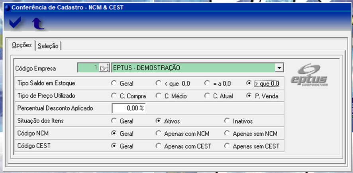Image resolution: width=353 pixels, height=173 pixels.
Task: Switch to the Seleção tab
Action: click(48, 46)
